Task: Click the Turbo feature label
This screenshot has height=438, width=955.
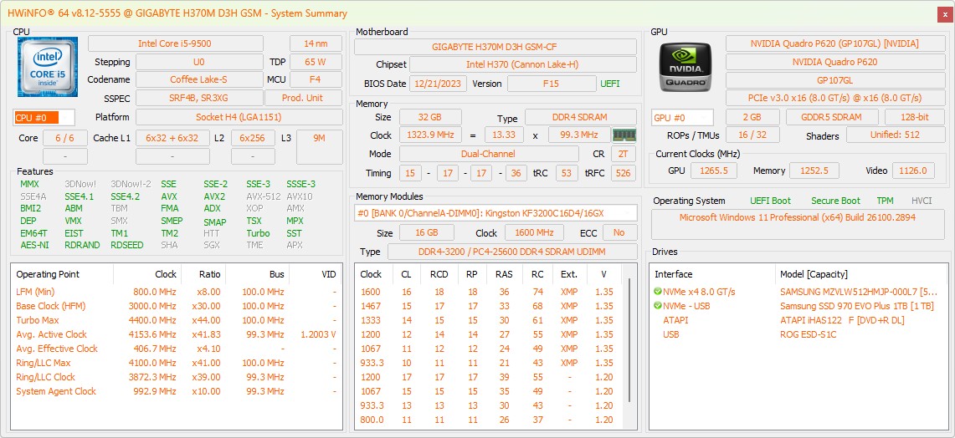Action: [x=258, y=233]
